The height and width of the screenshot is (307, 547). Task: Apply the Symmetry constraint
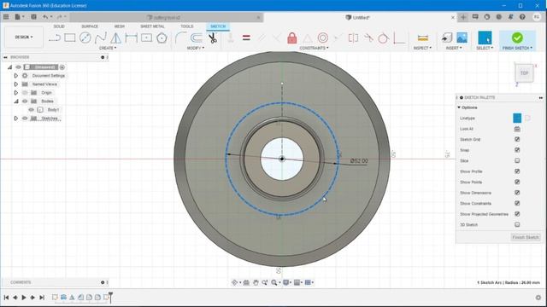coord(353,38)
